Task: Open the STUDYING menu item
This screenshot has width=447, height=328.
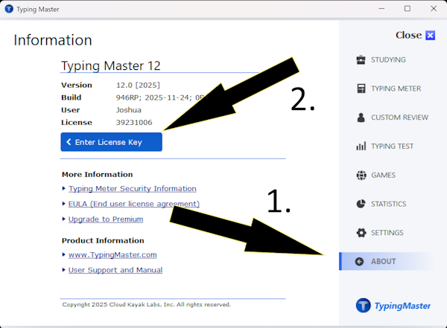Action: point(388,60)
